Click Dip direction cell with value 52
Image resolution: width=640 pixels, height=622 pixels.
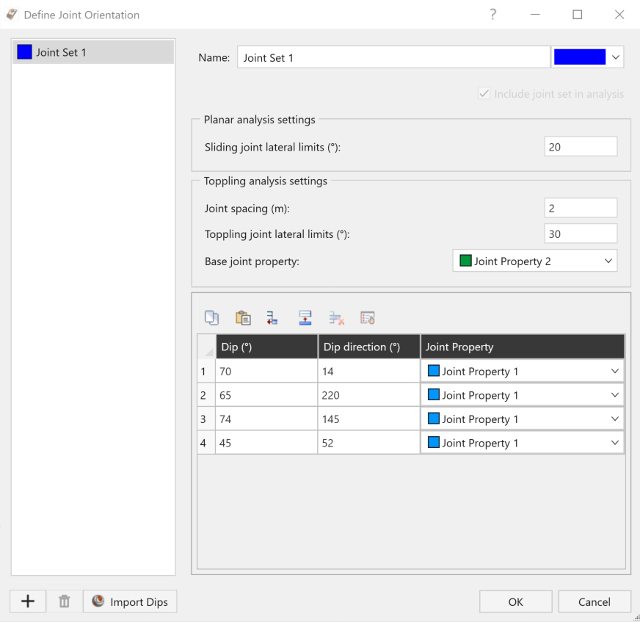point(369,443)
